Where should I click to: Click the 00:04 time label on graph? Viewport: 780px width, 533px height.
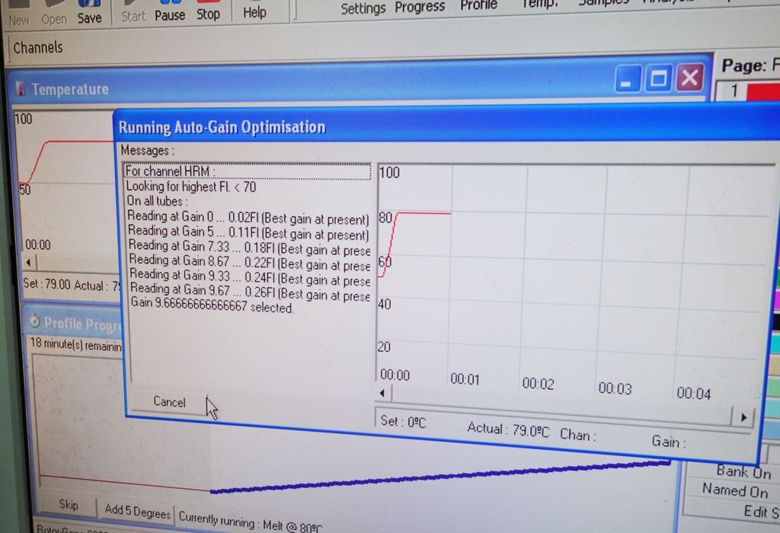pos(694,394)
